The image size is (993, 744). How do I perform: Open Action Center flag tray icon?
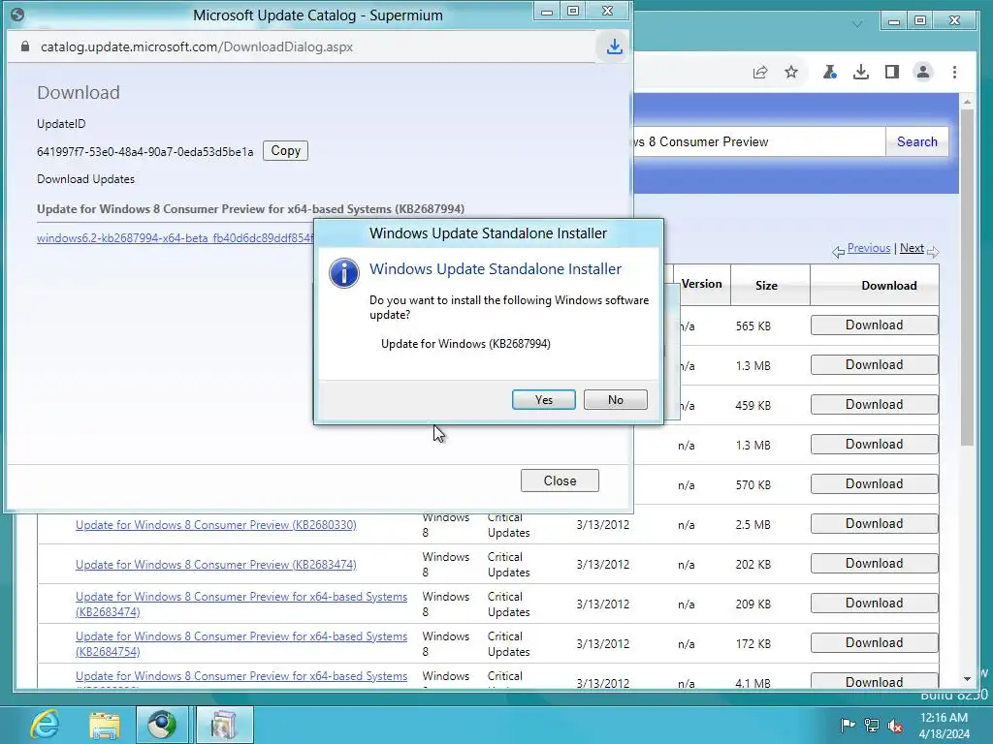[x=848, y=725]
